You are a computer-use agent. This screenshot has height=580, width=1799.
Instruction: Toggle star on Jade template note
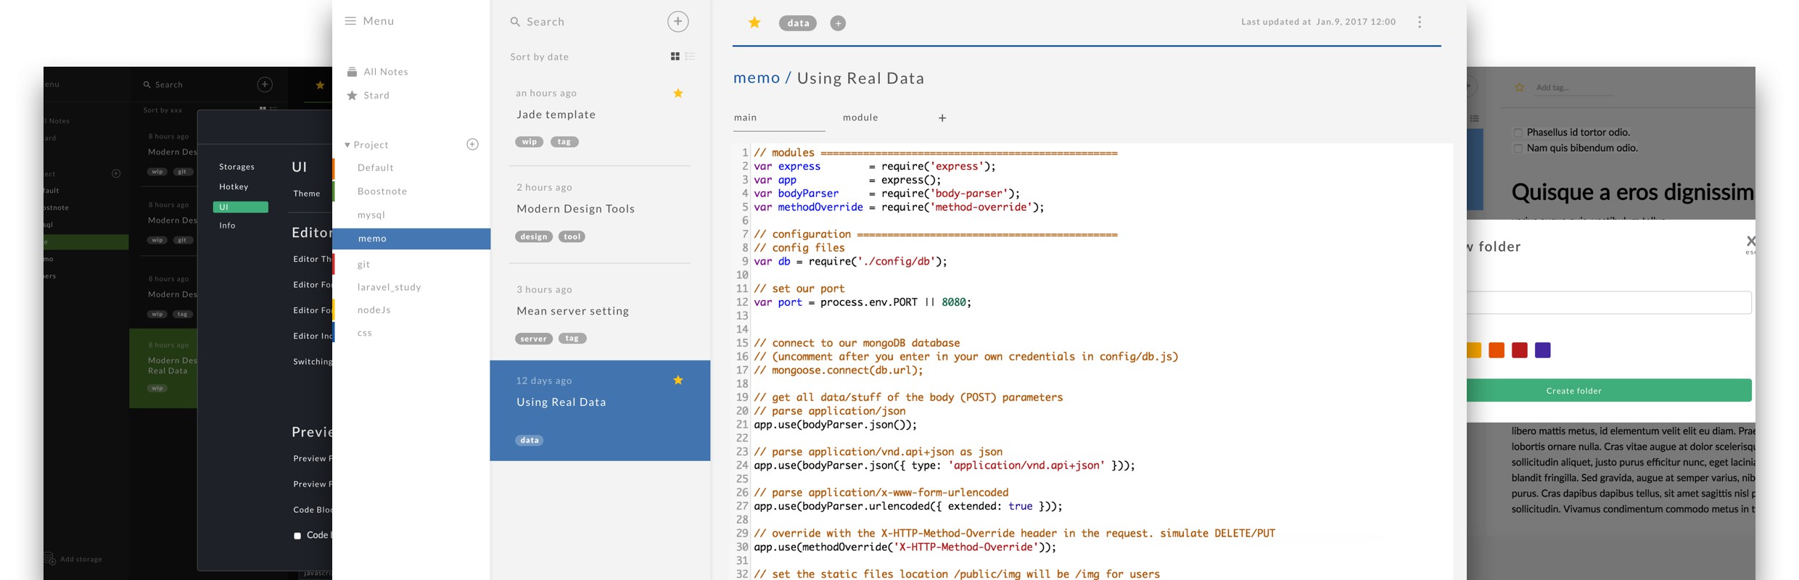click(x=678, y=93)
